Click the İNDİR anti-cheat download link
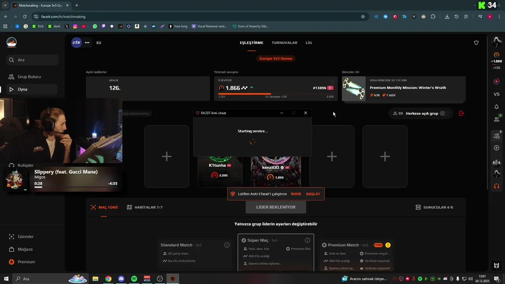 (x=296, y=194)
